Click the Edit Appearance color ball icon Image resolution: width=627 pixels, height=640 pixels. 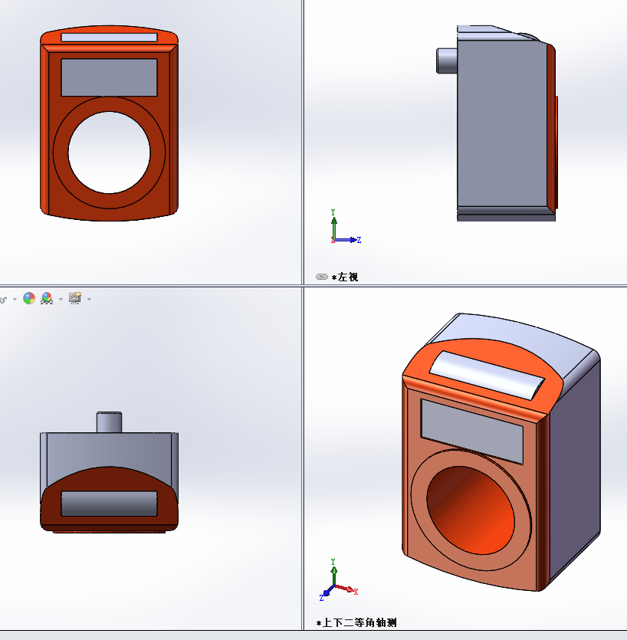(x=29, y=298)
